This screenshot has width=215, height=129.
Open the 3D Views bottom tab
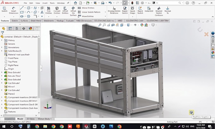tap(30, 119)
